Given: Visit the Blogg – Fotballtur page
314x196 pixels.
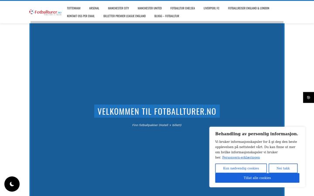Looking at the screenshot, I should pos(167,16).
